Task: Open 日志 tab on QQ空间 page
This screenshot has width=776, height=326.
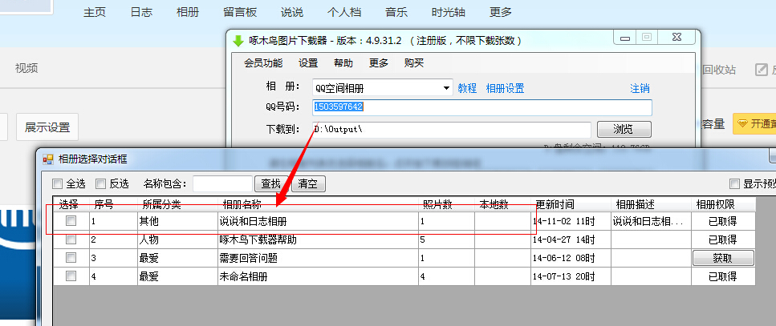Action: (x=141, y=12)
